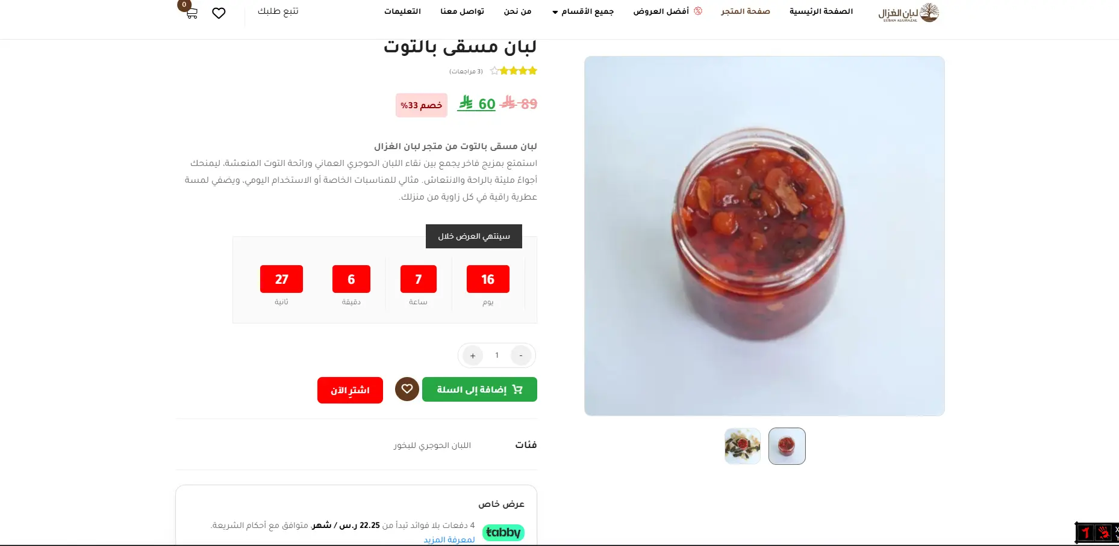Open the لمعرفة المزيد tabby link

point(449,539)
